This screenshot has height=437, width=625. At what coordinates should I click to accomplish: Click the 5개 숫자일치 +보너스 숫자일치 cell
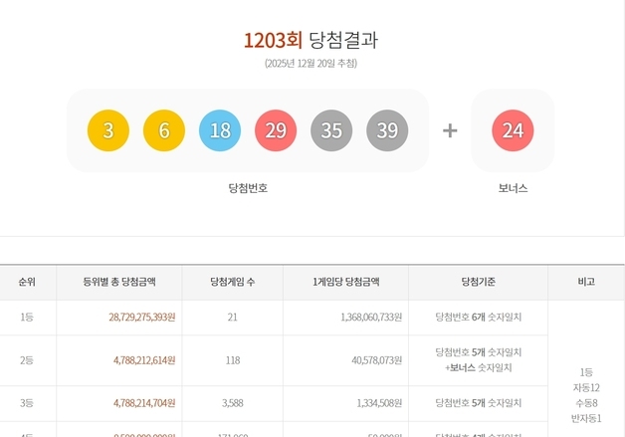(x=479, y=360)
